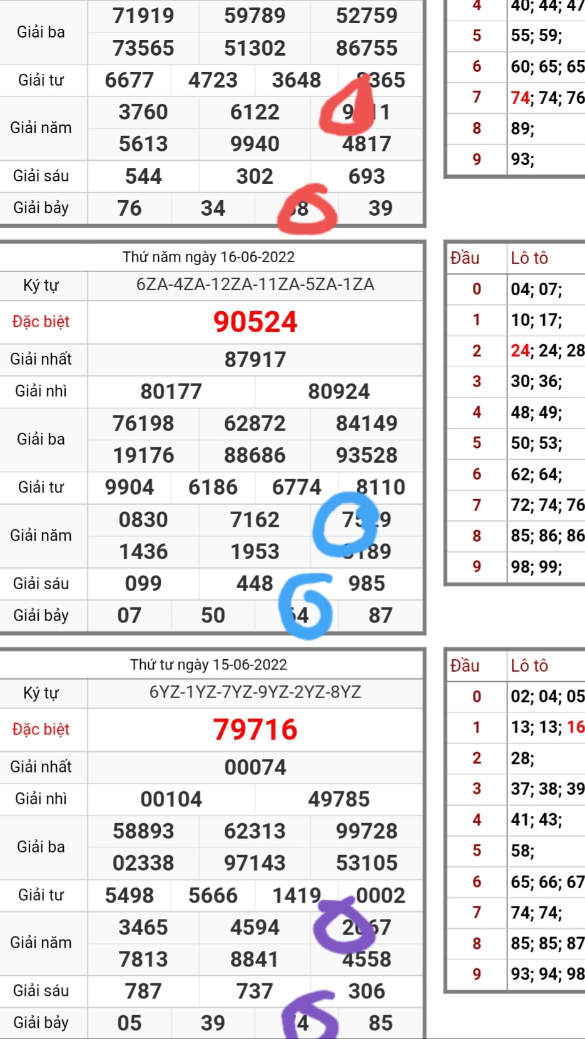The height and width of the screenshot is (1039, 585).
Task: Click the special prize number 90524
Action: point(255,322)
